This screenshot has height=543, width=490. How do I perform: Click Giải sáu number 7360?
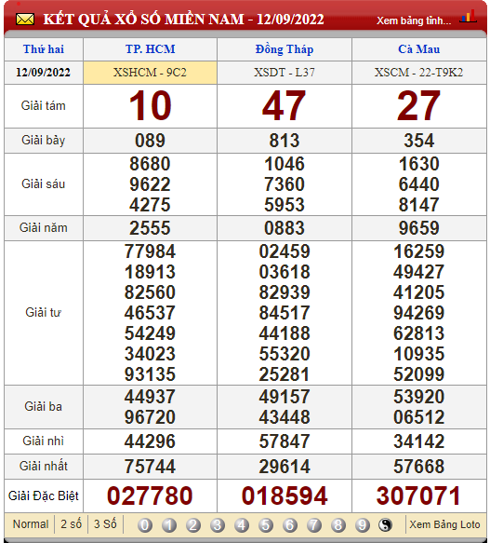click(x=285, y=184)
